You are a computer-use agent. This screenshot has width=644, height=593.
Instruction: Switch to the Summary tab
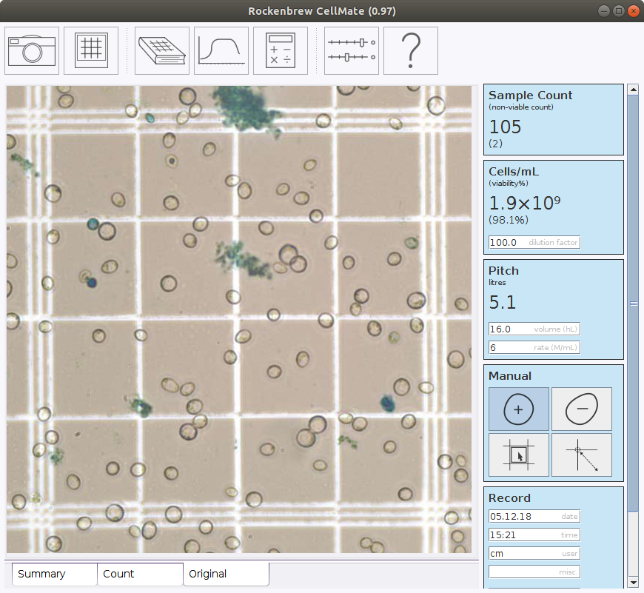point(55,574)
